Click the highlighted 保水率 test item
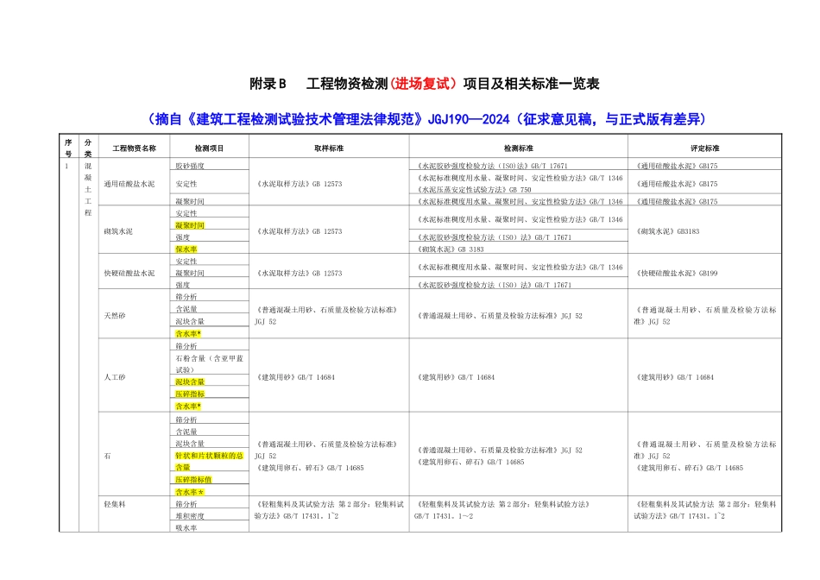The height and width of the screenshot is (580, 820). click(186, 249)
